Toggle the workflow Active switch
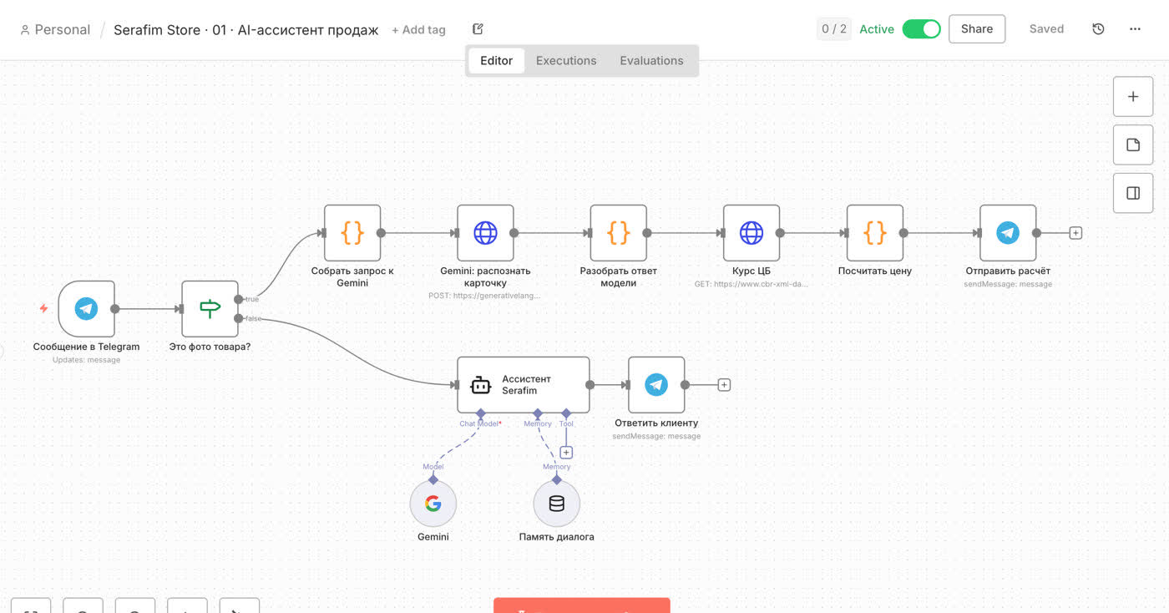The image size is (1169, 613). coord(922,29)
